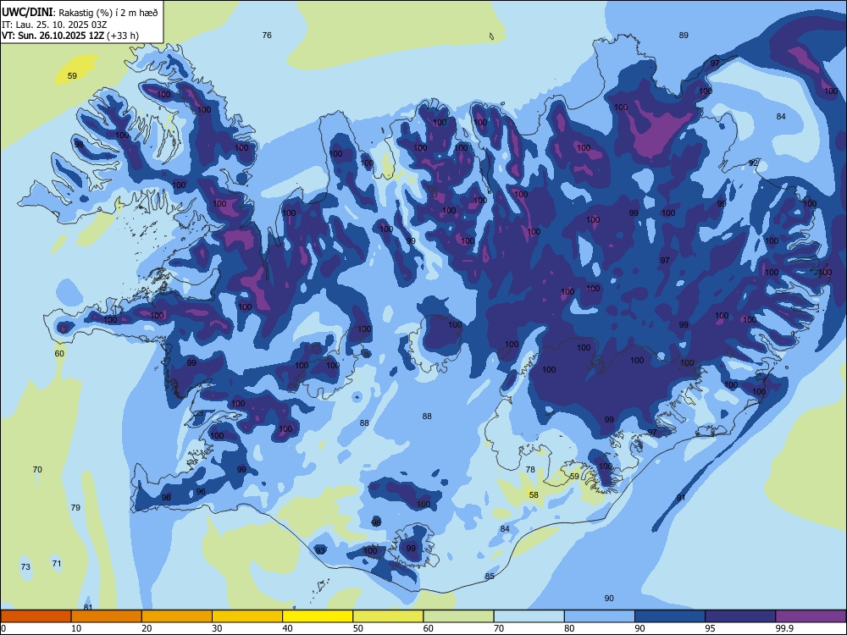Click the legend tick label 20
The width and height of the screenshot is (847, 635).
(147, 628)
